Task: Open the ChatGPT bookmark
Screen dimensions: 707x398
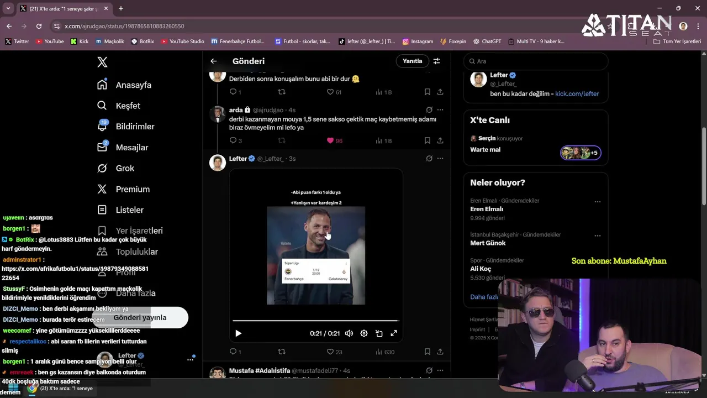Action: click(x=487, y=41)
